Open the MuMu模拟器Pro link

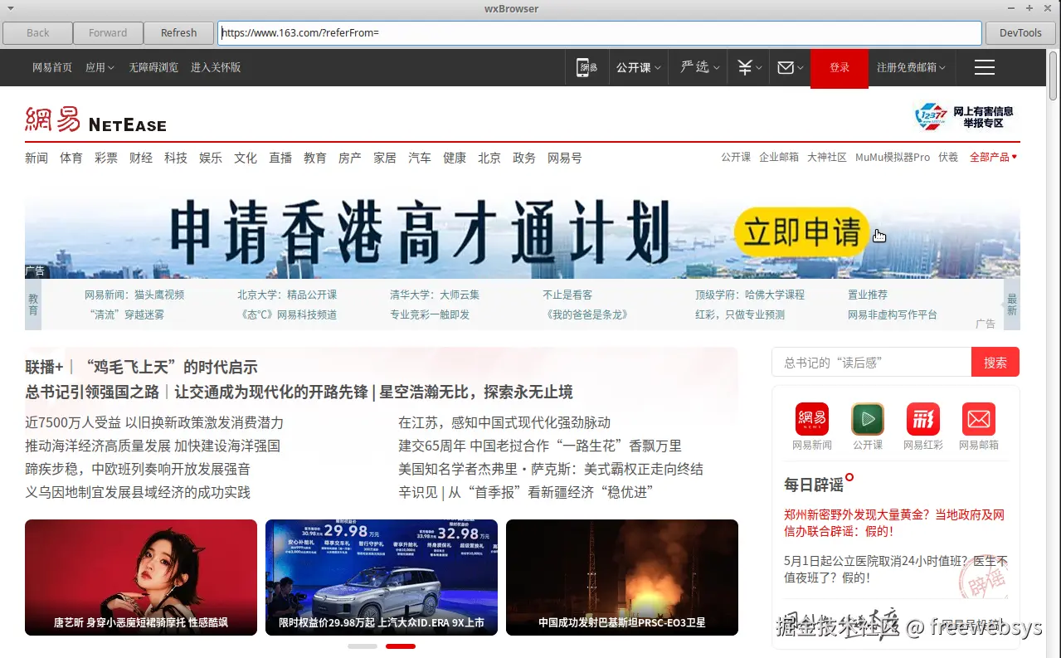pos(893,157)
